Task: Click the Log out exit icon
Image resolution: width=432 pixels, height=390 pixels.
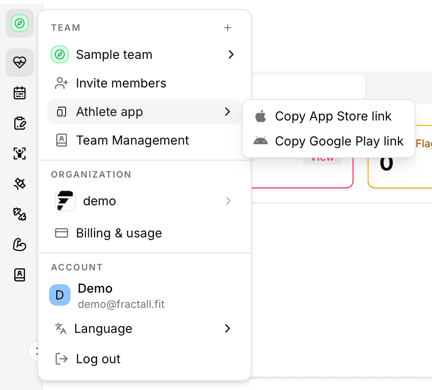Action: click(x=62, y=359)
